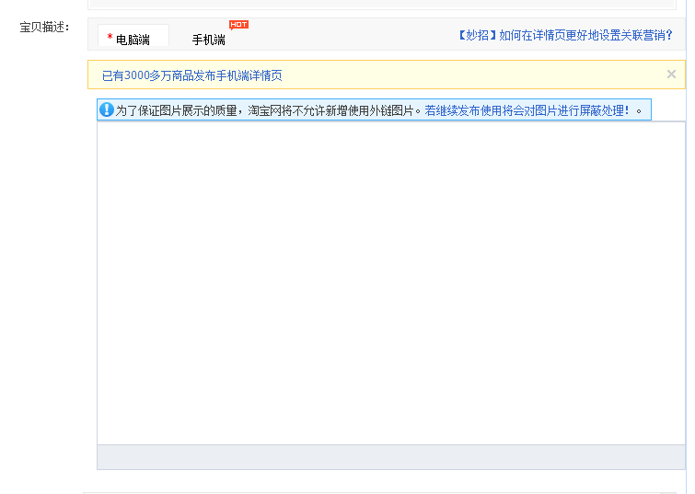Click the period ending the blue warning box
This screenshot has height=494, width=695.
[639, 110]
